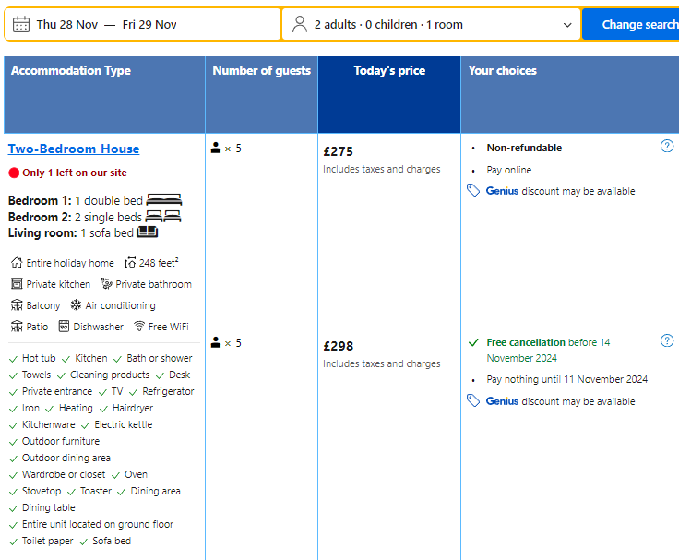The image size is (679, 560).
Task: Click the Air conditioning snowflake icon
Action: 77,304
